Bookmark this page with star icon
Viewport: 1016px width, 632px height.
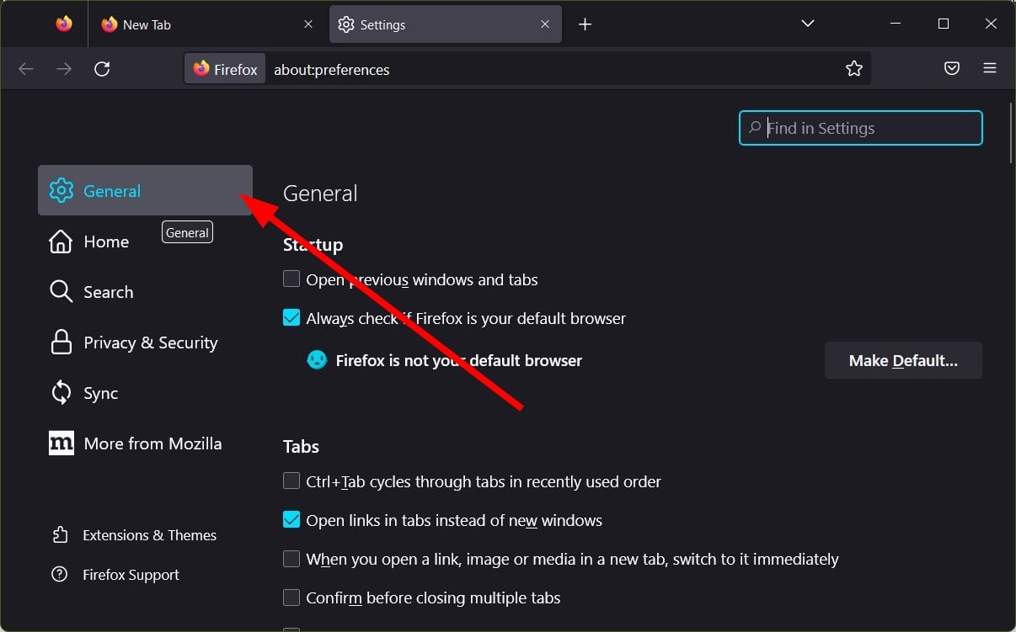pos(854,69)
